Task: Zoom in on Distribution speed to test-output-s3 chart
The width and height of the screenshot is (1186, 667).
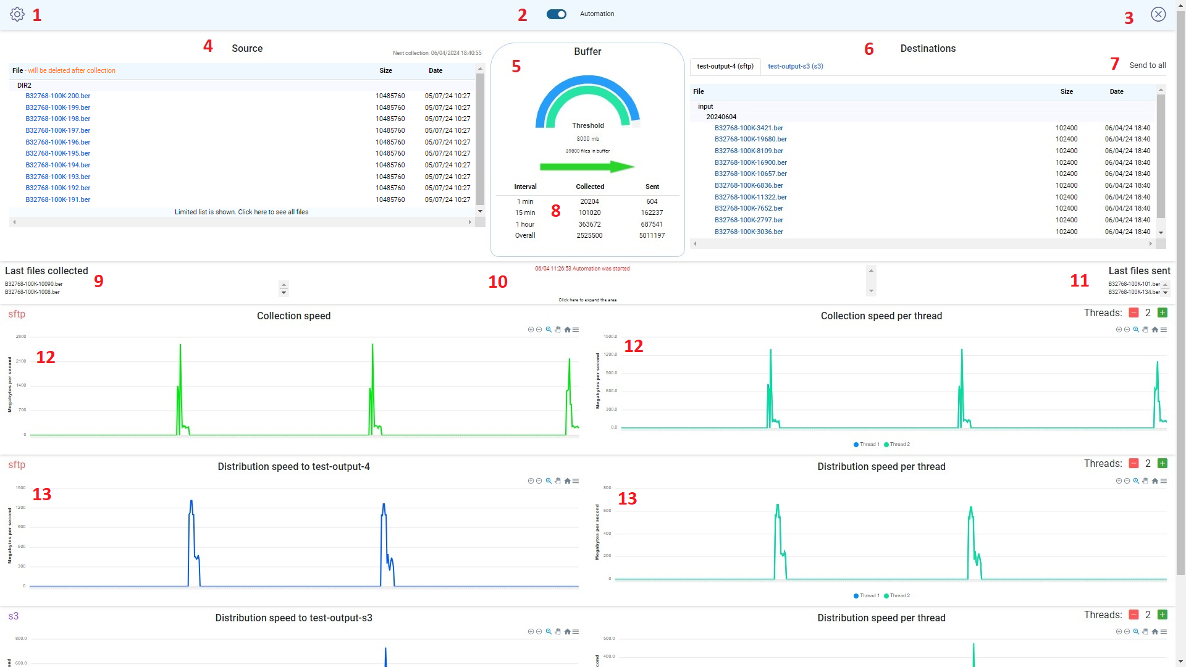Action: pyautogui.click(x=531, y=632)
